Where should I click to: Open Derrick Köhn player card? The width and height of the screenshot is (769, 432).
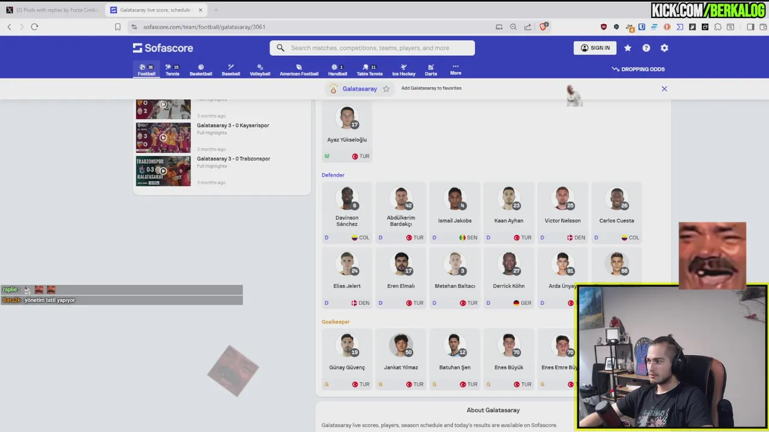click(509, 279)
